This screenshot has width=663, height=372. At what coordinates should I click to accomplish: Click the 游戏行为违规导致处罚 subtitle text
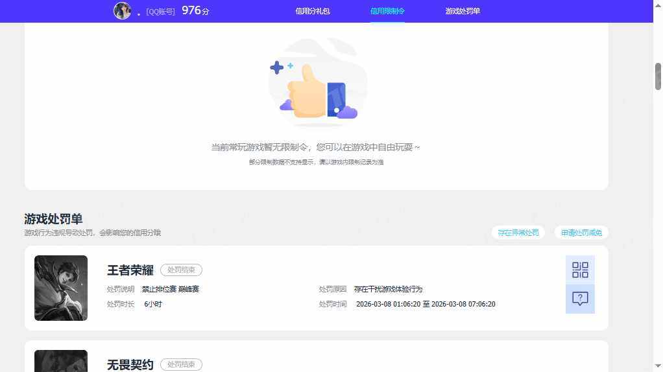coord(93,233)
